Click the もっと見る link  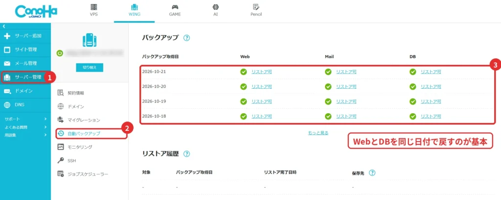click(x=318, y=133)
